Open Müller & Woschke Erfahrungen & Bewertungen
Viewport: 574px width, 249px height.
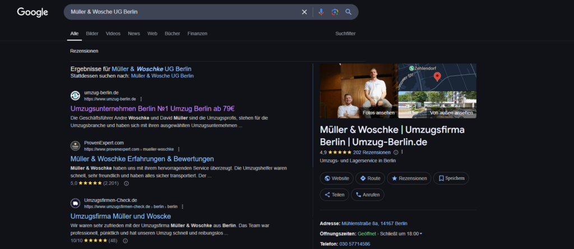(142, 159)
